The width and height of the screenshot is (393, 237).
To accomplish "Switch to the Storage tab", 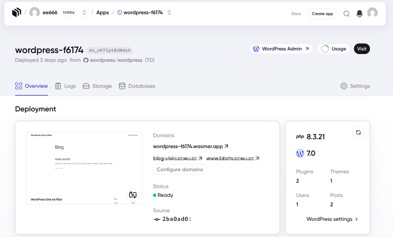I will (x=97, y=86).
